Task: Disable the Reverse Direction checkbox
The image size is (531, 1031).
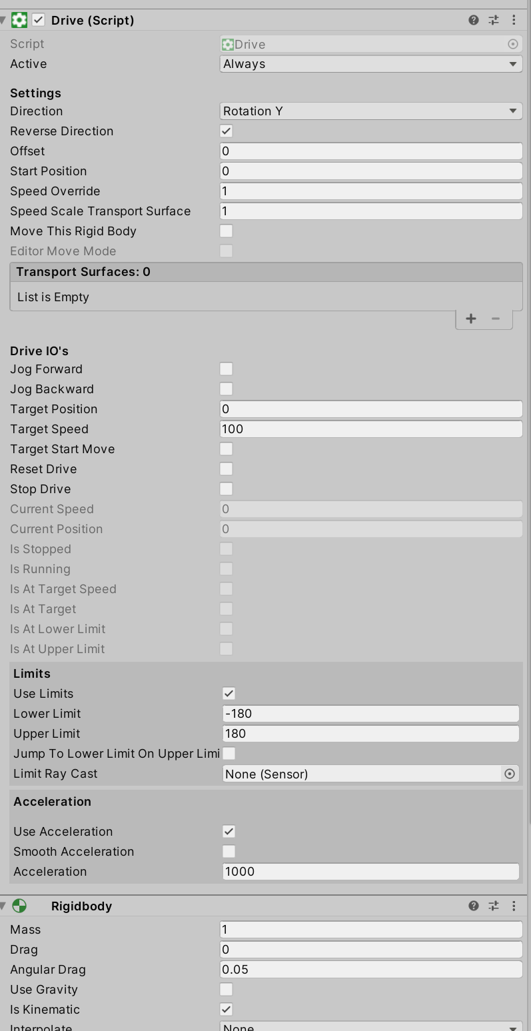Action: [x=227, y=131]
